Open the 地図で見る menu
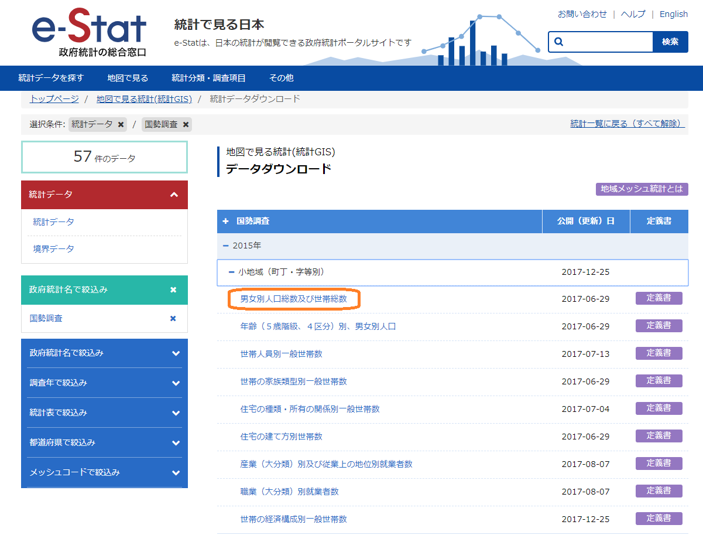Viewport: 703px width, 535px height. (x=128, y=78)
